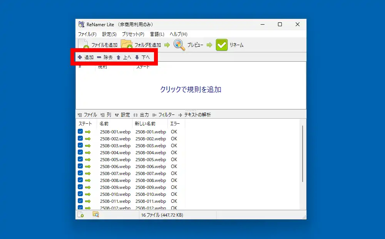Open the ファイル(F) menu

point(87,34)
